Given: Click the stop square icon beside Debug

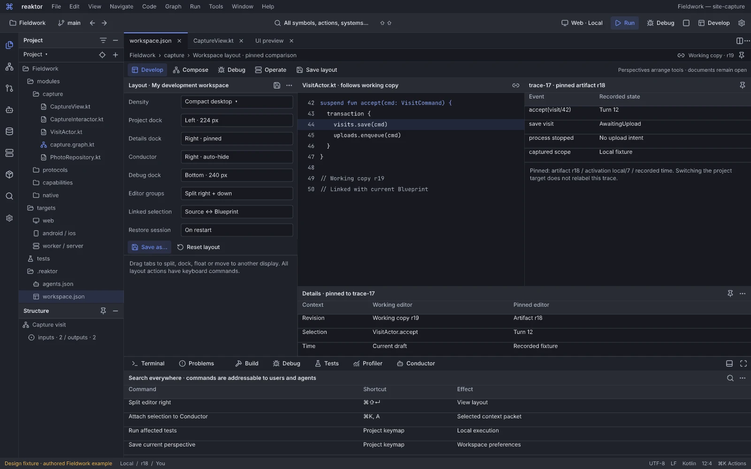Looking at the screenshot, I should coord(686,23).
